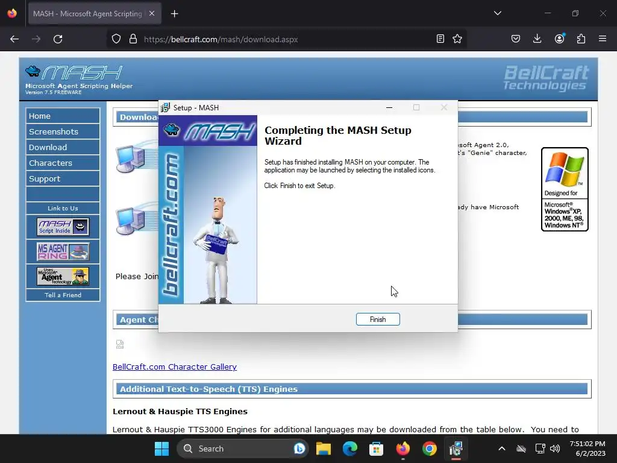Click the Setup - MASH title bar icon

pos(165,107)
